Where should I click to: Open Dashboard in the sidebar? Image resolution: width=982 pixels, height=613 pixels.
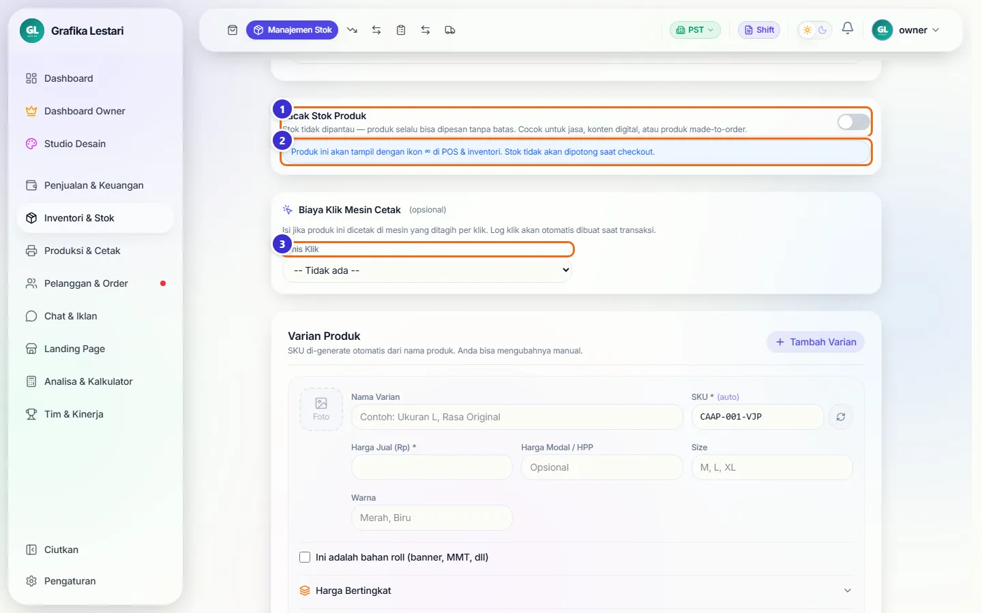pos(95,78)
